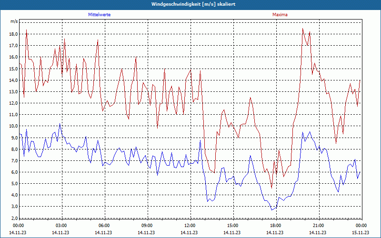Click the 8,0 y-axis value
The image size is (381, 238).
(x=15, y=149)
